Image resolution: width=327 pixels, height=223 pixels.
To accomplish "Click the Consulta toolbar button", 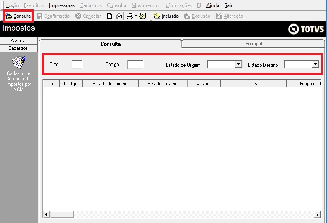I will pos(18,16).
